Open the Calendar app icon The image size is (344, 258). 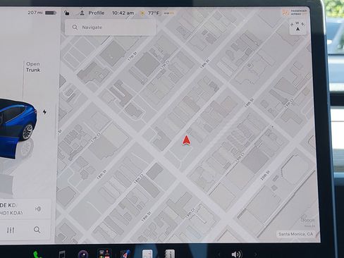(x=147, y=254)
